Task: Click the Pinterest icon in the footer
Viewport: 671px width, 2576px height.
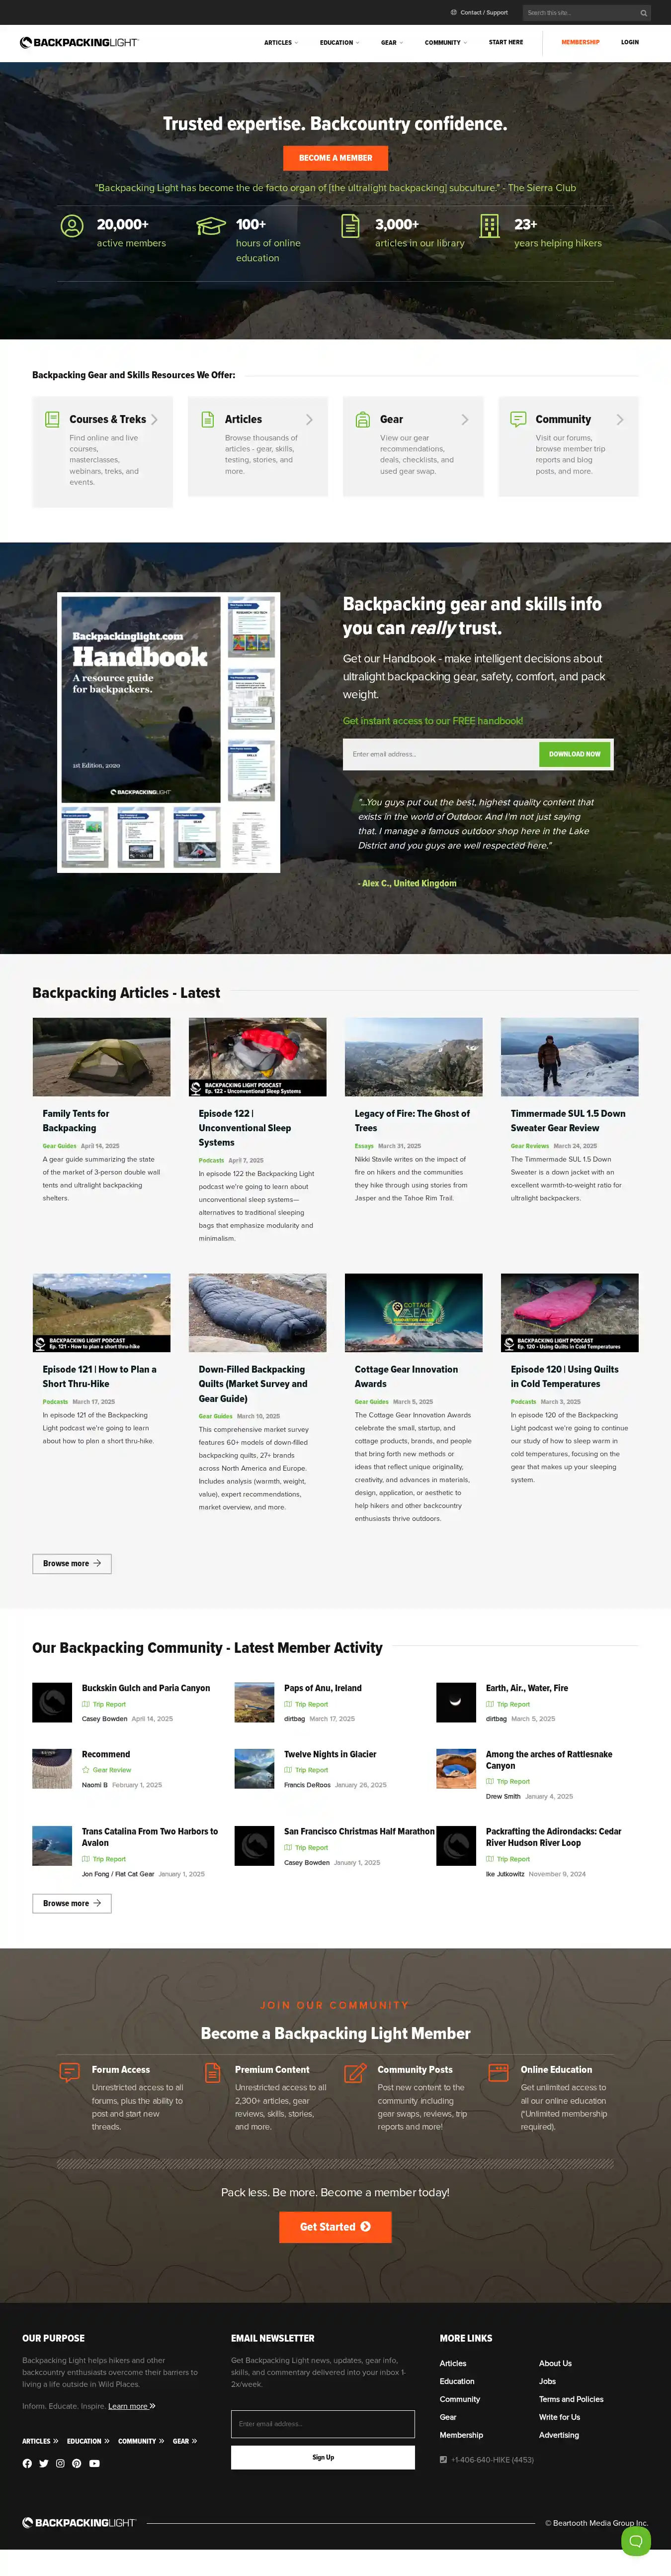Action: pos(77,2463)
